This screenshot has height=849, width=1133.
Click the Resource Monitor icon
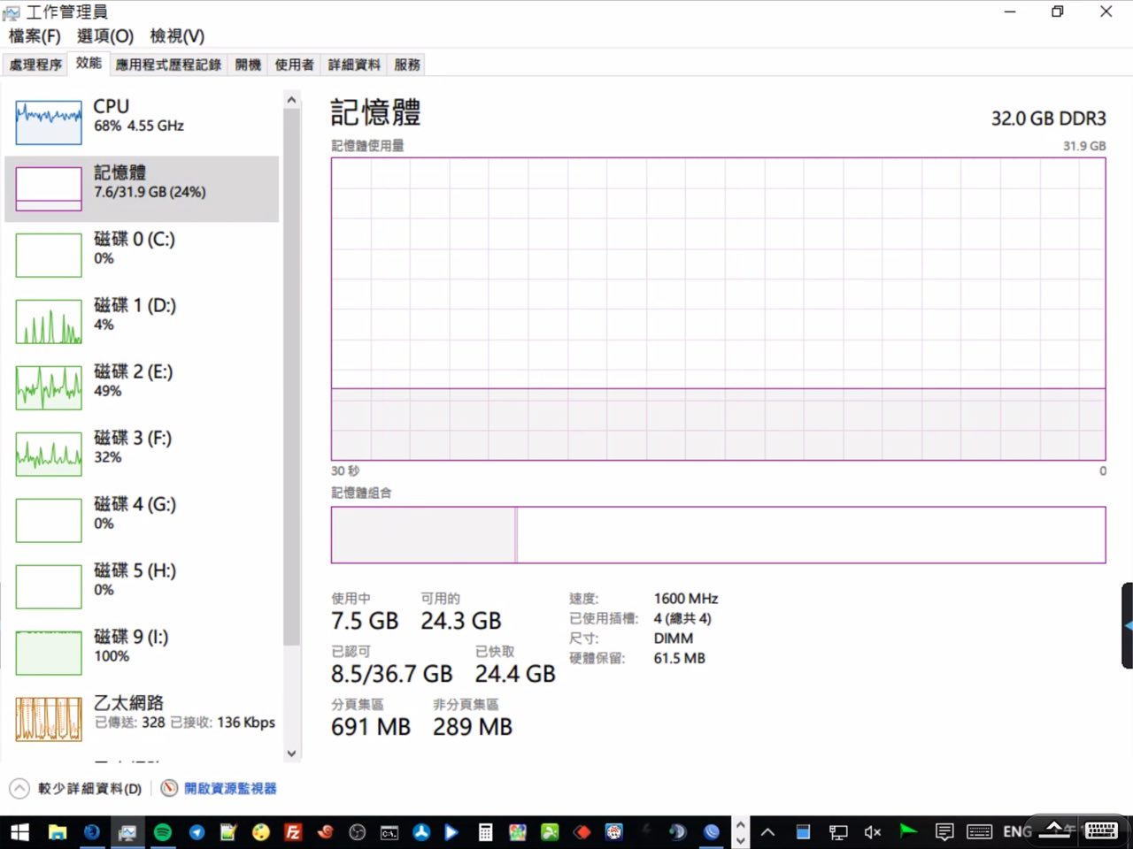[170, 788]
